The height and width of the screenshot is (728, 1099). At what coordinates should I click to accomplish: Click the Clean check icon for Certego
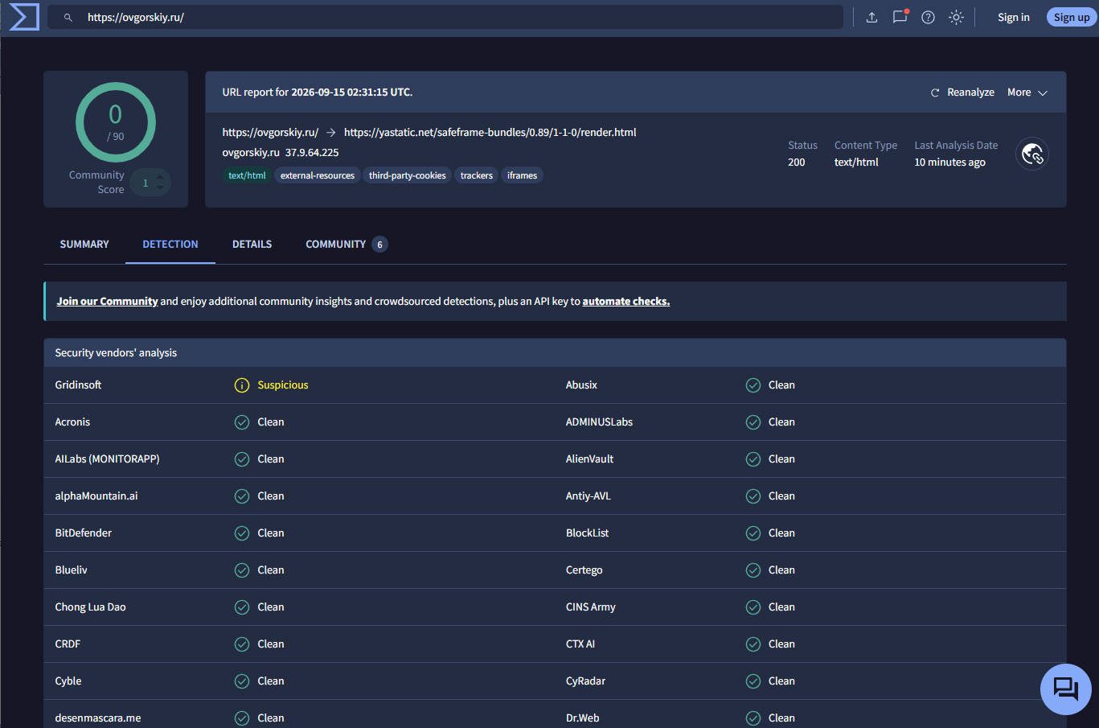click(x=753, y=570)
